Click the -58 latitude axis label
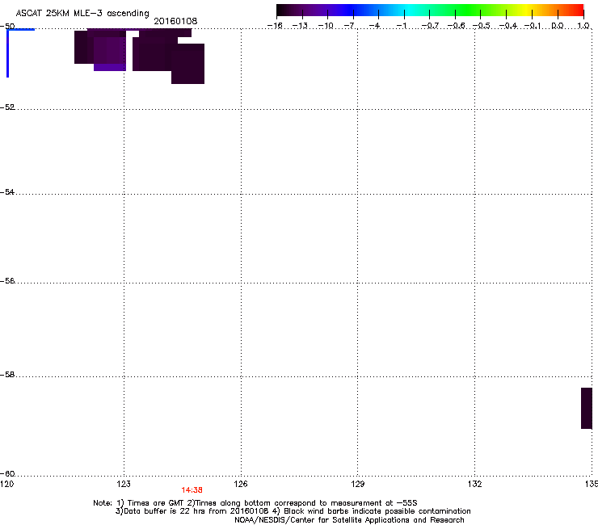The width and height of the screenshot is (598, 525). point(7,375)
